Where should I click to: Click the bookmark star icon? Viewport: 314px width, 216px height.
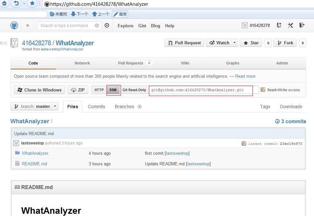[32, 4]
